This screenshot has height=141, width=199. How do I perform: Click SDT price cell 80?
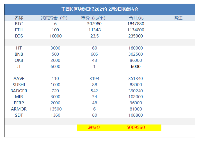pos(95,115)
